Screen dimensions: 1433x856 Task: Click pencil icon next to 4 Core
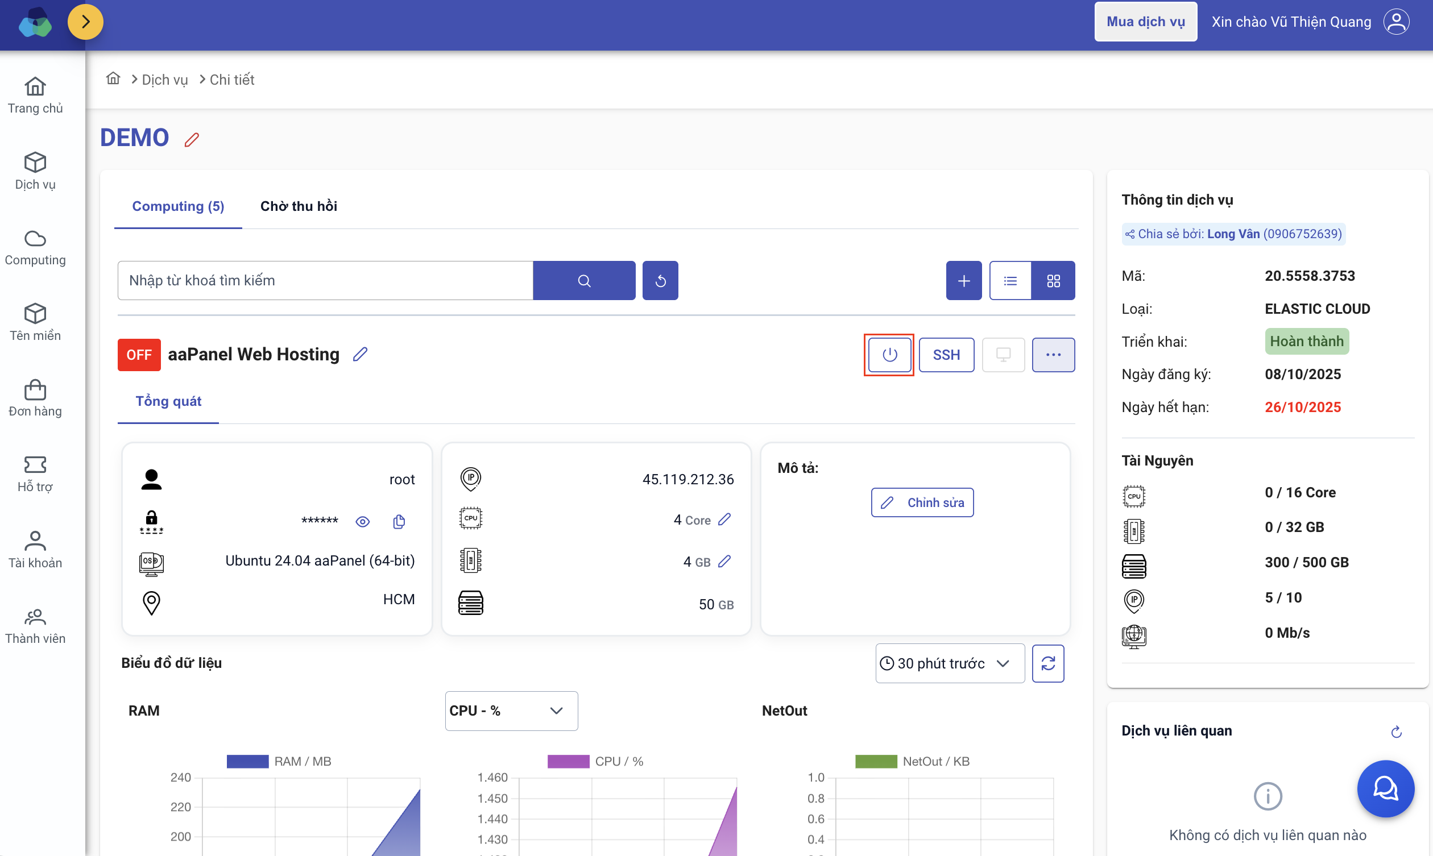pyautogui.click(x=724, y=519)
